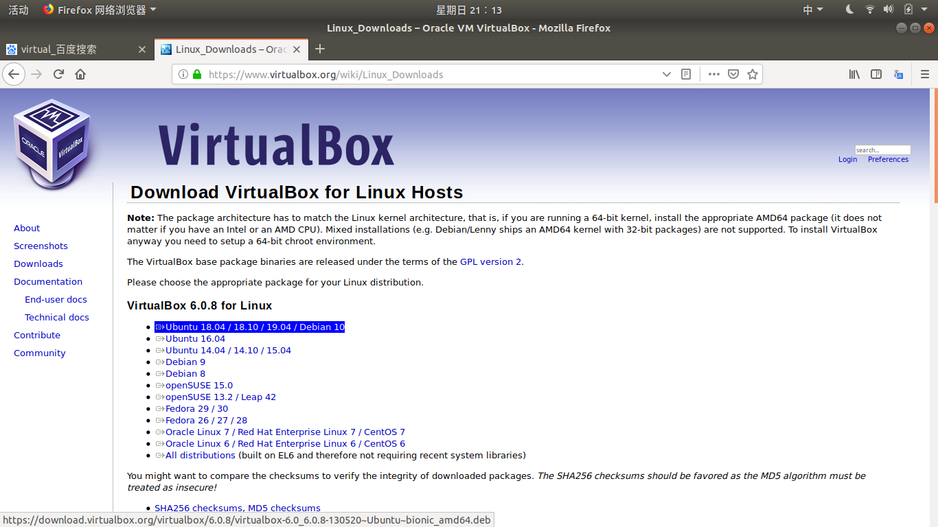Screen dimensions: 938x527
Task: Open Wi-Fi network status icon
Action: click(x=869, y=10)
